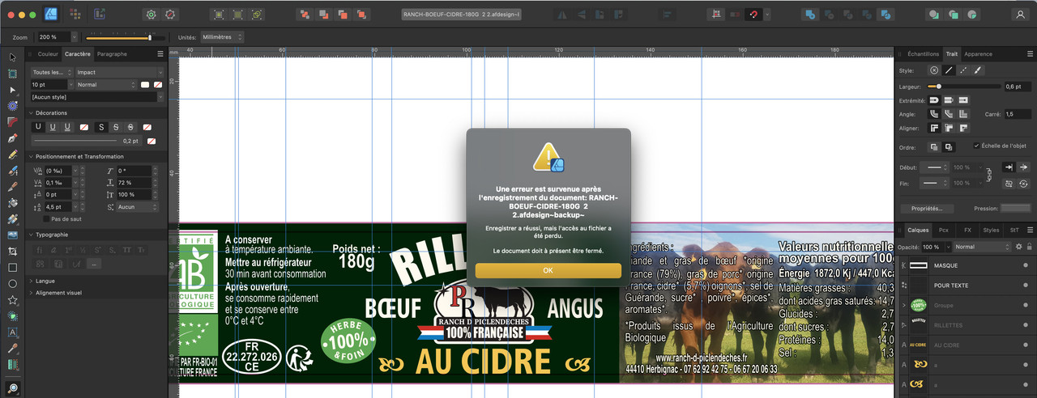Toggle visibility of RILLETTES layer
Screen dimensions: 1037x398
pyautogui.click(x=1025, y=325)
